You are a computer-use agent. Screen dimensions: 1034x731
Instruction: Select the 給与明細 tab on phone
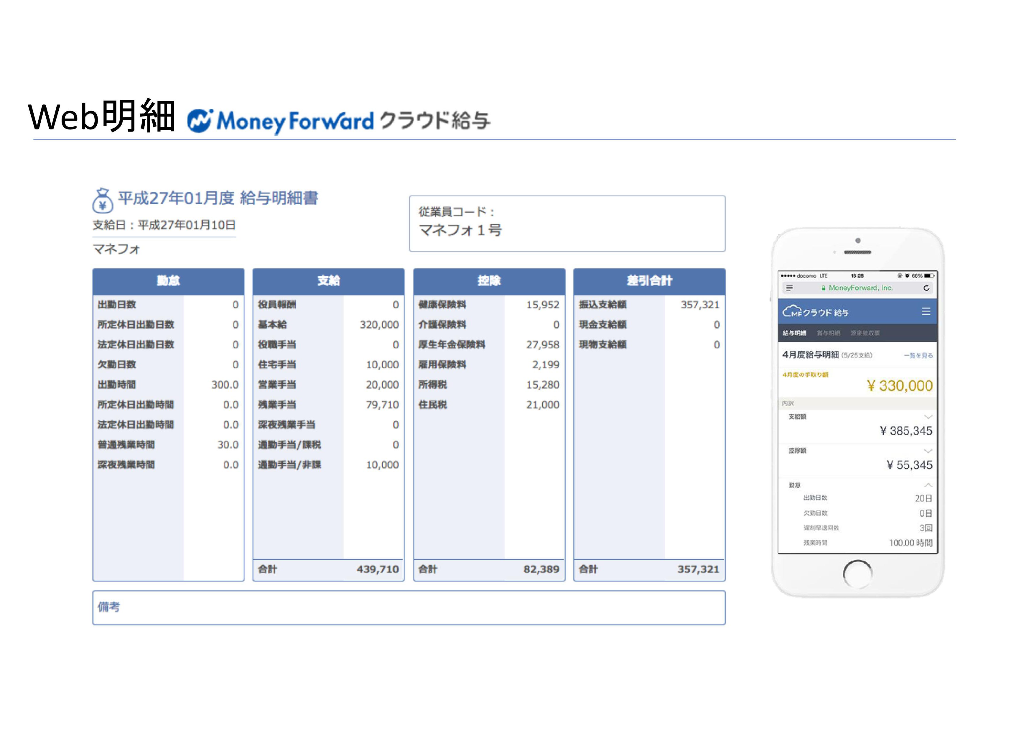(x=794, y=333)
